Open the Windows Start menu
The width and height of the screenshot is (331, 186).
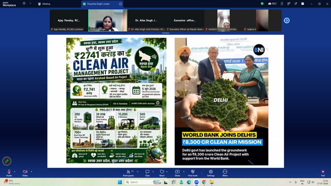click(120, 182)
